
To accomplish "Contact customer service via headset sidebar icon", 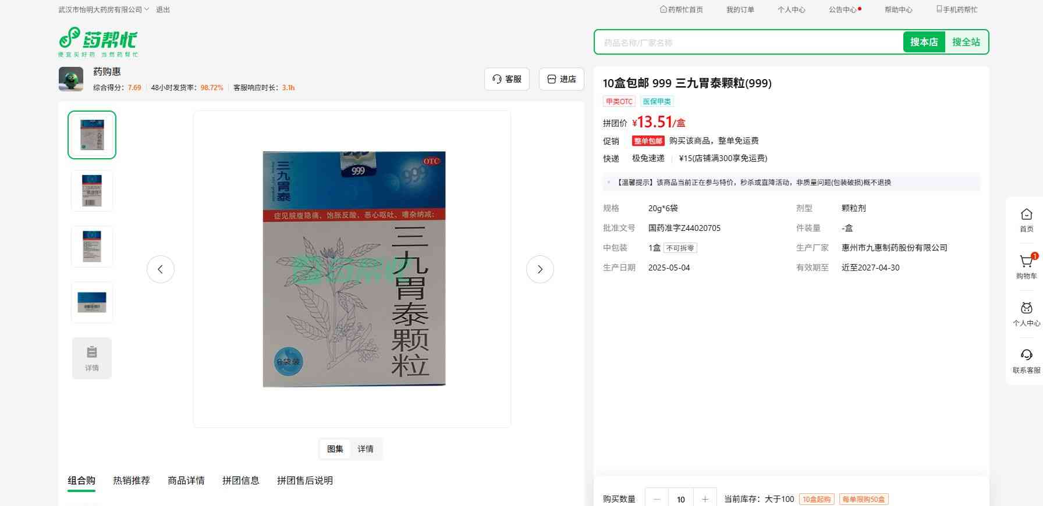I will point(1026,356).
